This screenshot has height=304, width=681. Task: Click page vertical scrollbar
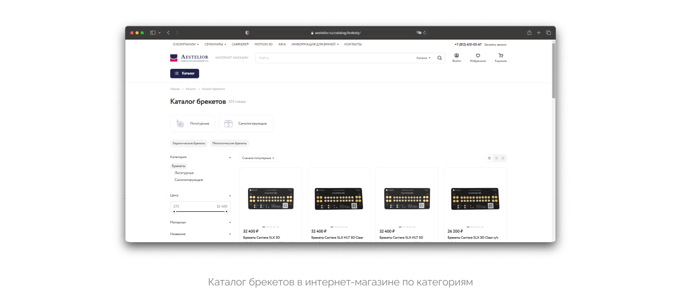(553, 70)
